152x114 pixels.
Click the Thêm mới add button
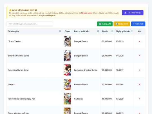click(x=138, y=24)
